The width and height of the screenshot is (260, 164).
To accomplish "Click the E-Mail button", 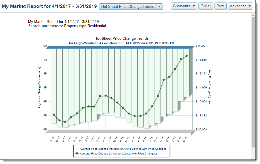I will 206,6.
